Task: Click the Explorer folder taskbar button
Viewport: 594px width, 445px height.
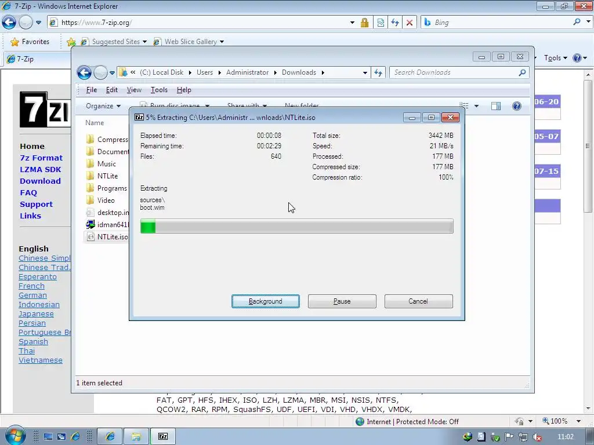Action: coord(136,437)
